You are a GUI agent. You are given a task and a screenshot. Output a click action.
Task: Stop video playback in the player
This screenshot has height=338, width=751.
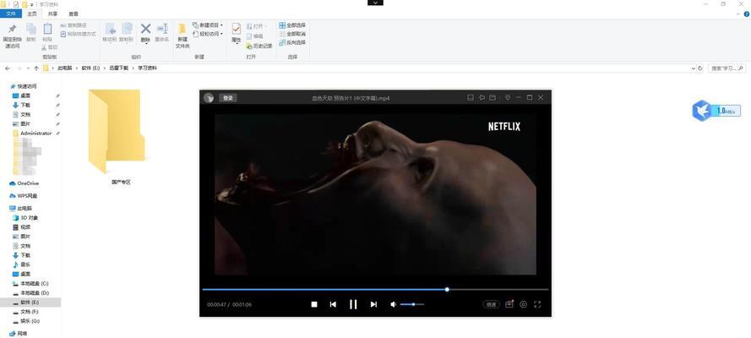(x=314, y=304)
